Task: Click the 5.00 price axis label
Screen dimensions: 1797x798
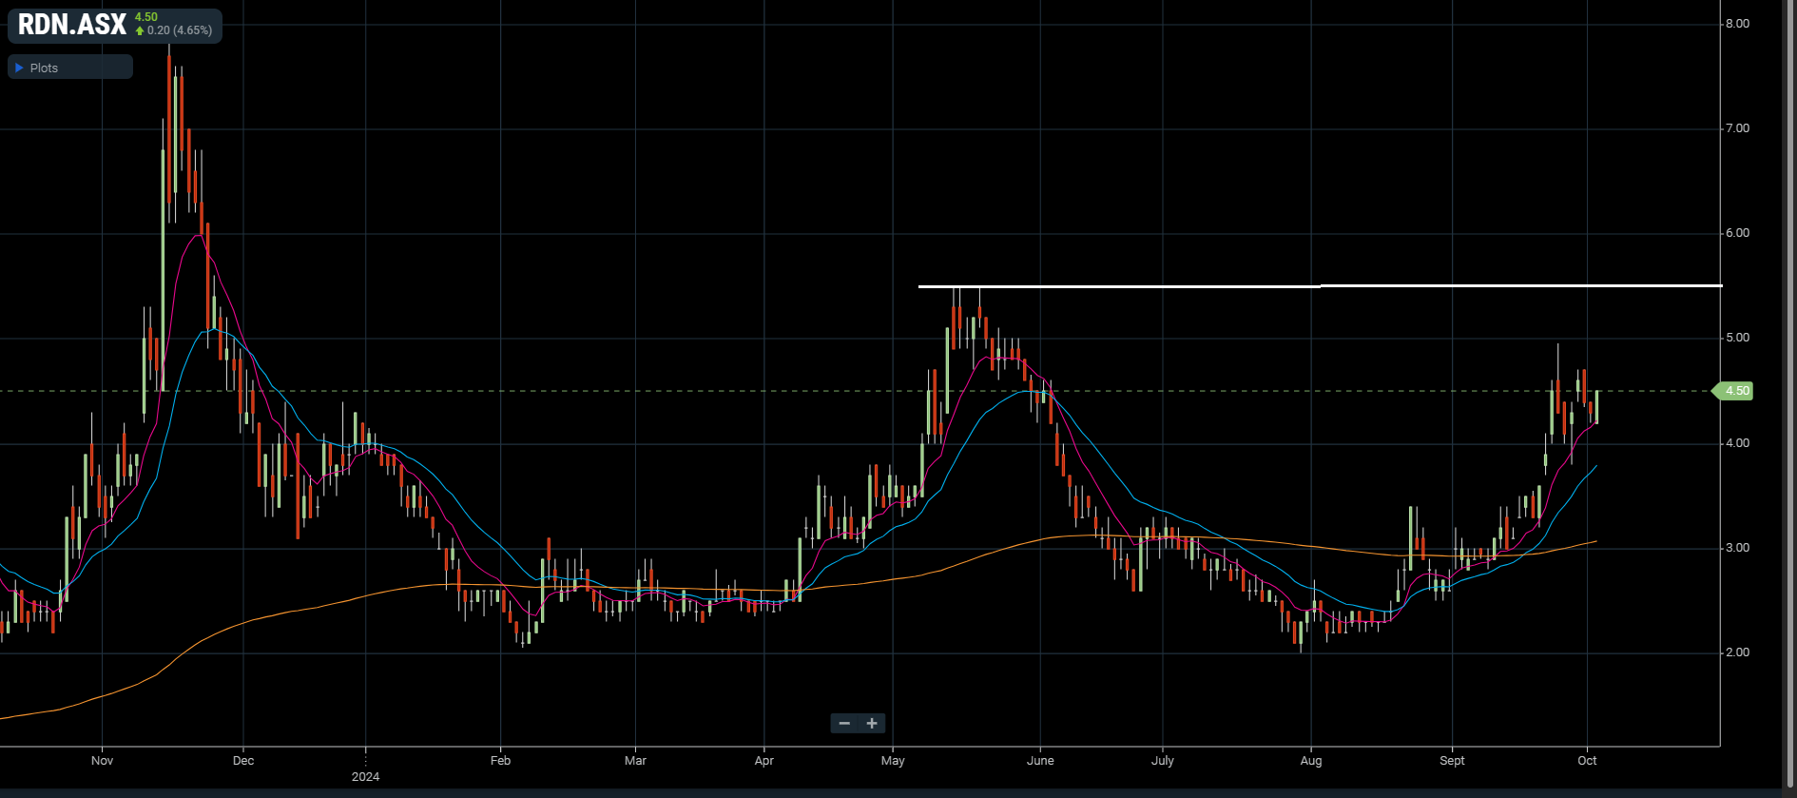Action: pos(1737,338)
